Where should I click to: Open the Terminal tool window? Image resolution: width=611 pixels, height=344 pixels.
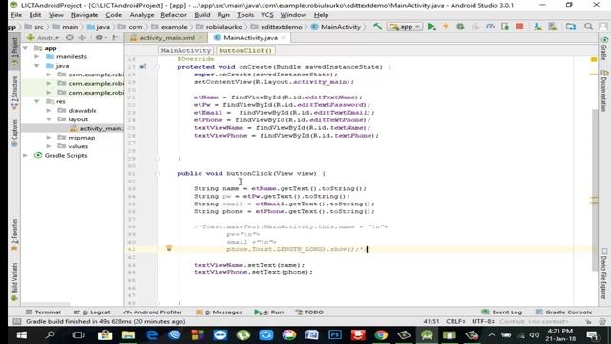[x=44, y=312]
